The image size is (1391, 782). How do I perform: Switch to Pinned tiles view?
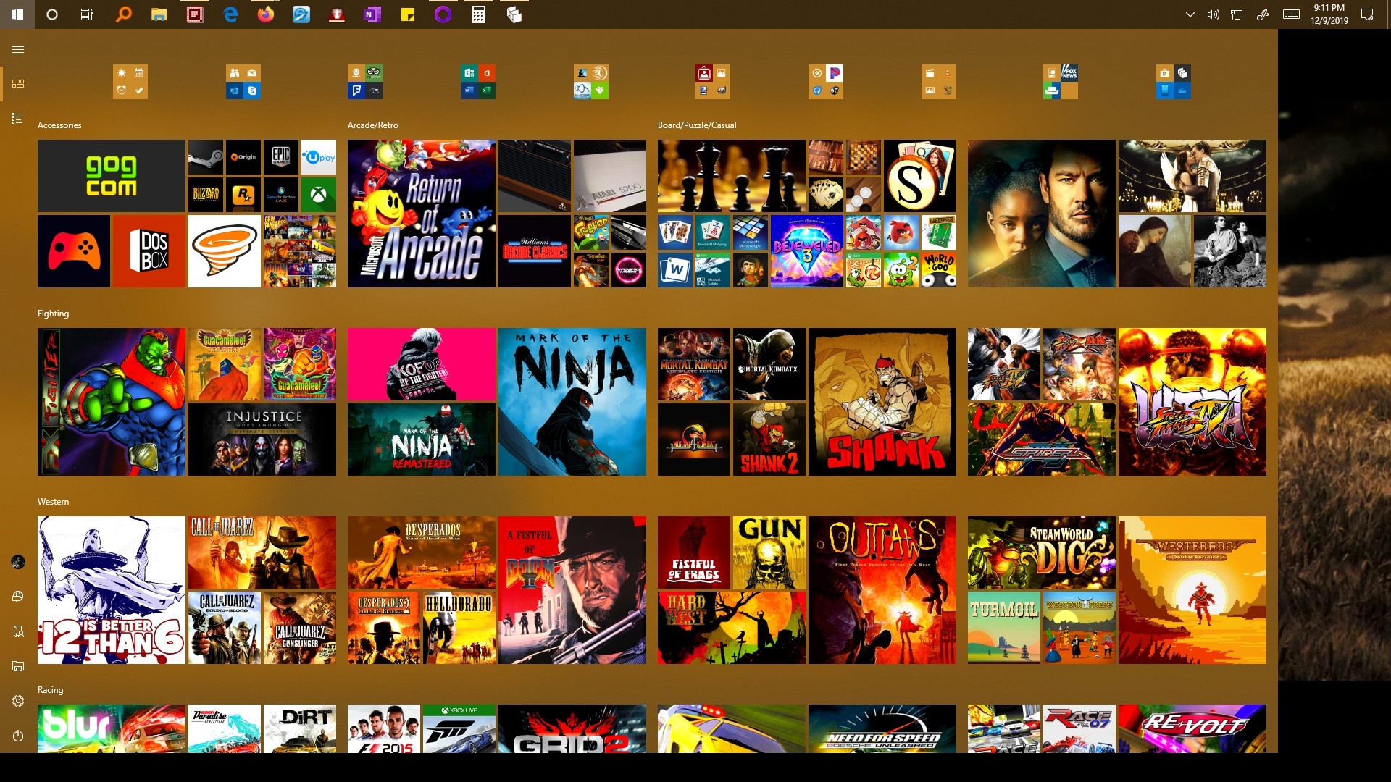click(18, 83)
